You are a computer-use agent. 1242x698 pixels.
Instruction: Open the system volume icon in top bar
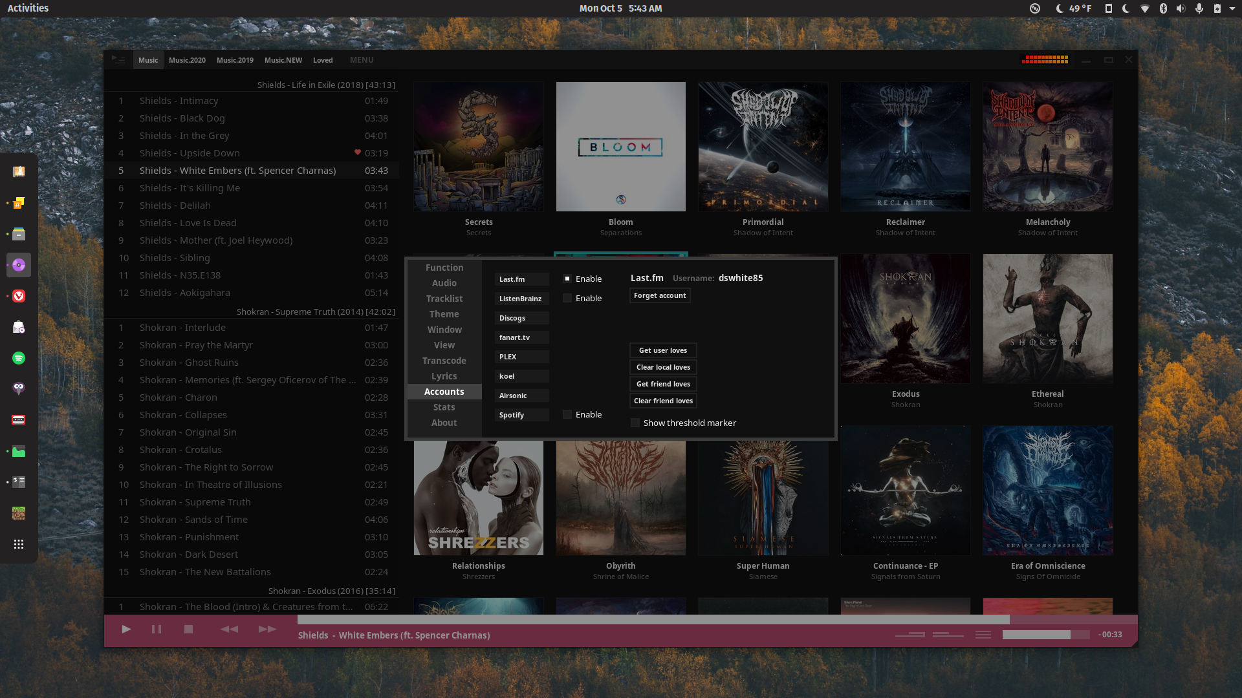click(1181, 8)
